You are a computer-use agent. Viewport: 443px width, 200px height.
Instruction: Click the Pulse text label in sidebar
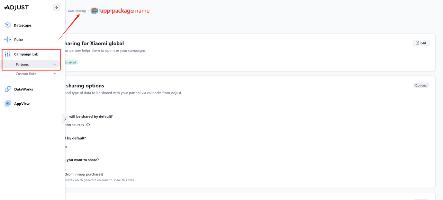(x=19, y=40)
